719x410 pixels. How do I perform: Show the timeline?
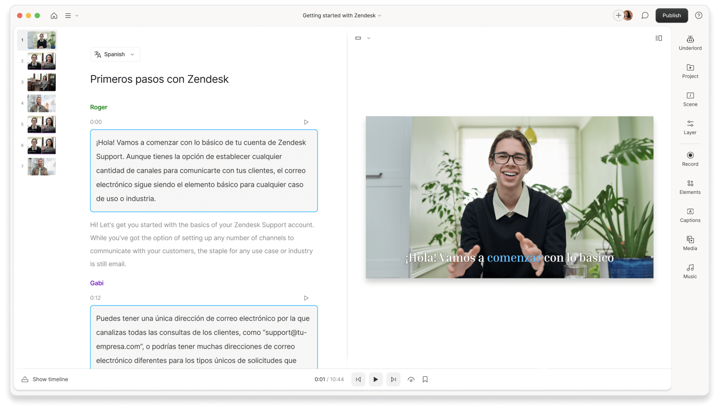pyautogui.click(x=45, y=379)
